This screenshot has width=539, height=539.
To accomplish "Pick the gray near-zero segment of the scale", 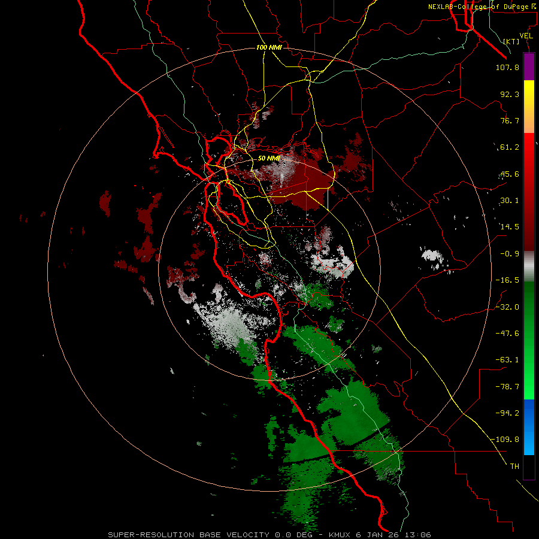I will [x=529, y=265].
